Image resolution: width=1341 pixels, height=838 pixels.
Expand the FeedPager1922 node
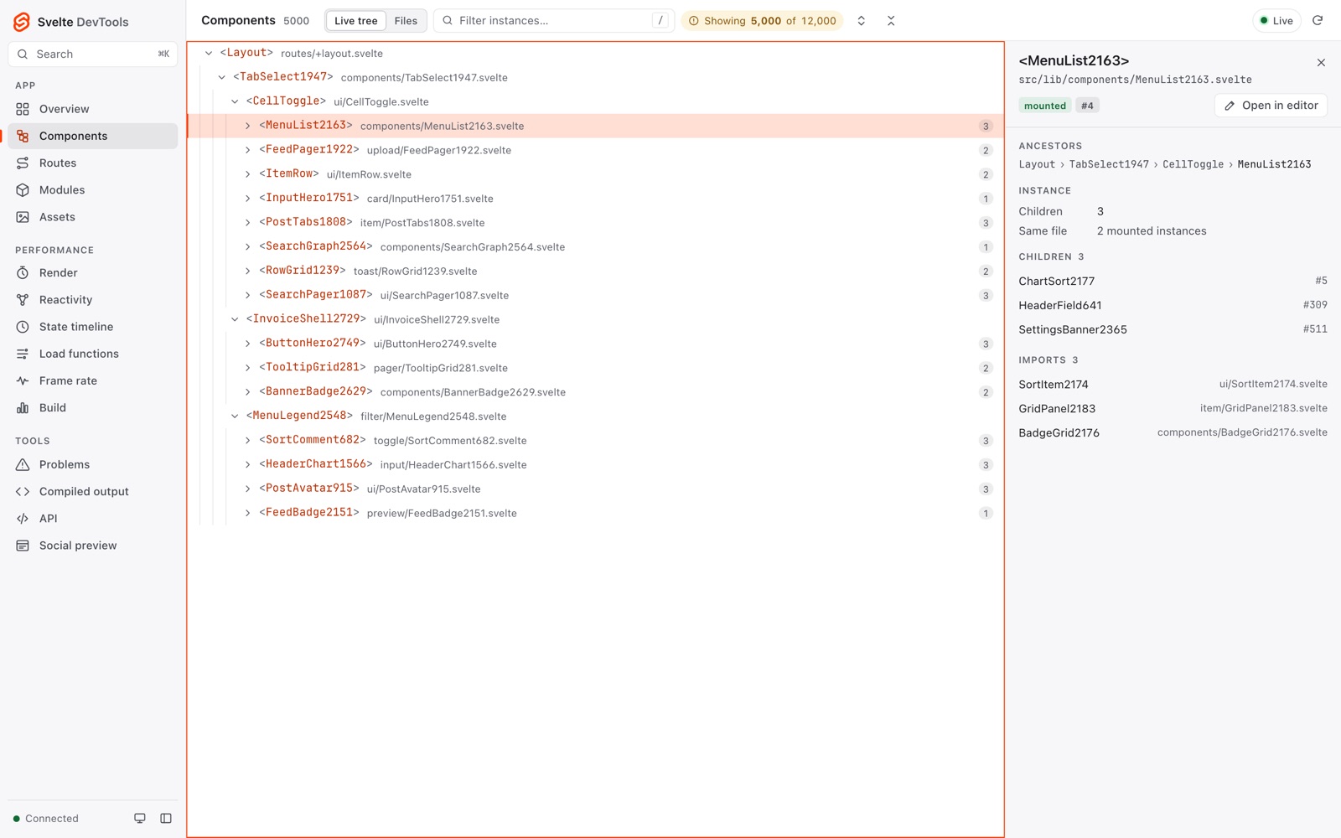tap(248, 150)
